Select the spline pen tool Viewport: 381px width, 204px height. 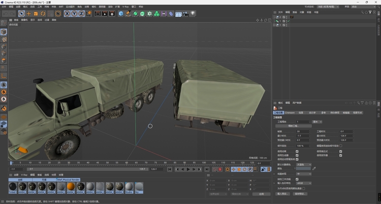pos(128,14)
